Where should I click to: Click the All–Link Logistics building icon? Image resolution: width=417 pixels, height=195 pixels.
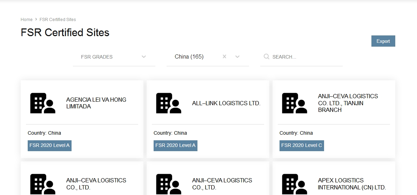(x=169, y=103)
